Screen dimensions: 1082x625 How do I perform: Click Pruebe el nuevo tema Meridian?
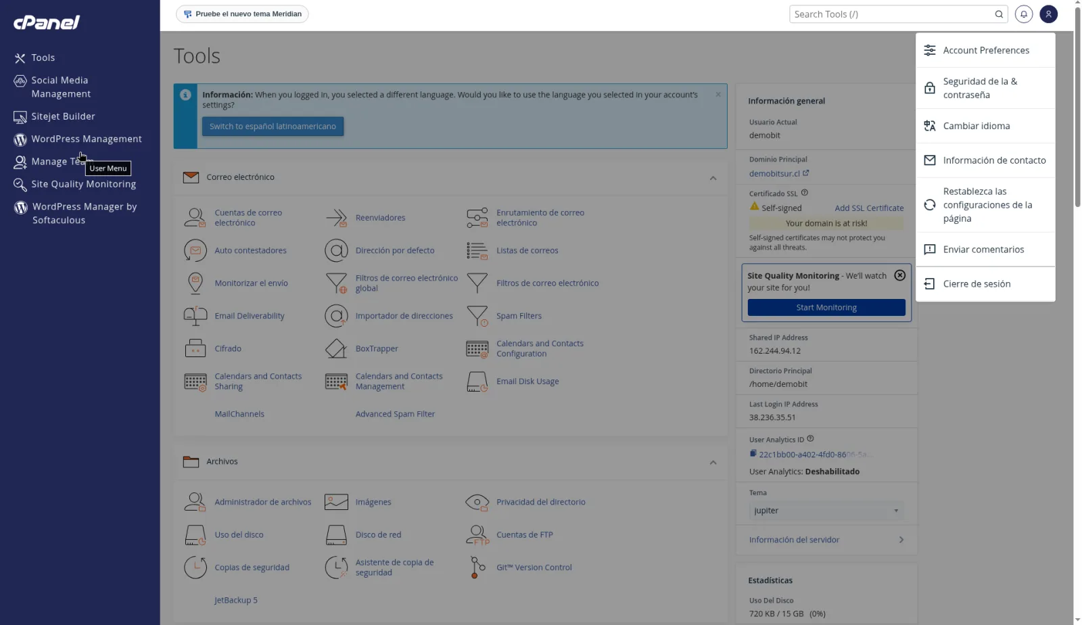coord(242,14)
